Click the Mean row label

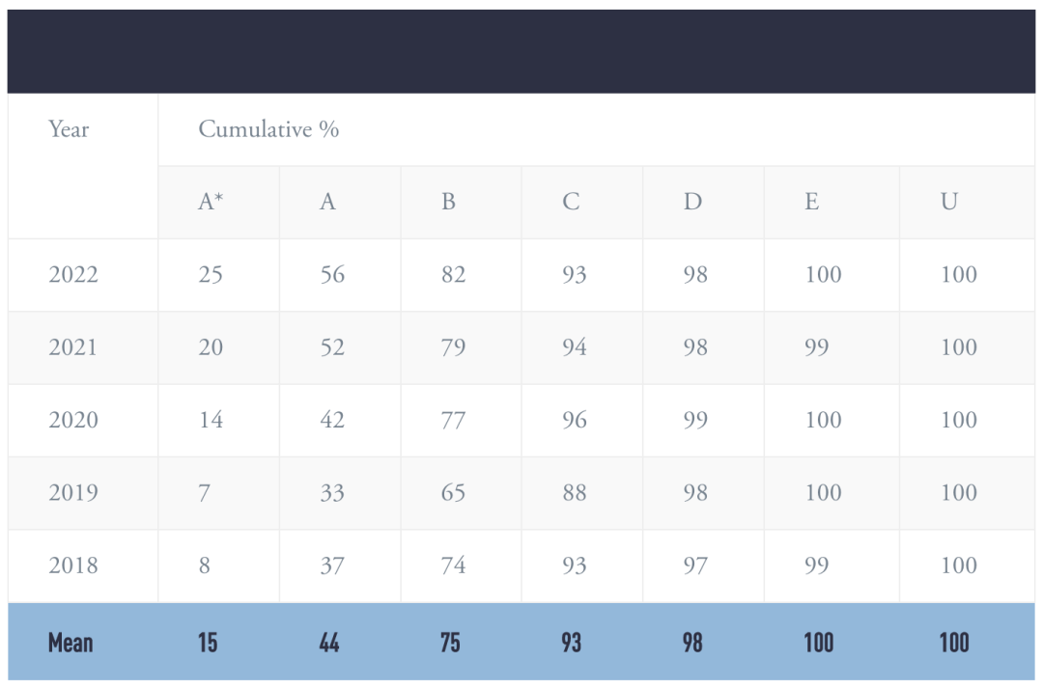70,643
